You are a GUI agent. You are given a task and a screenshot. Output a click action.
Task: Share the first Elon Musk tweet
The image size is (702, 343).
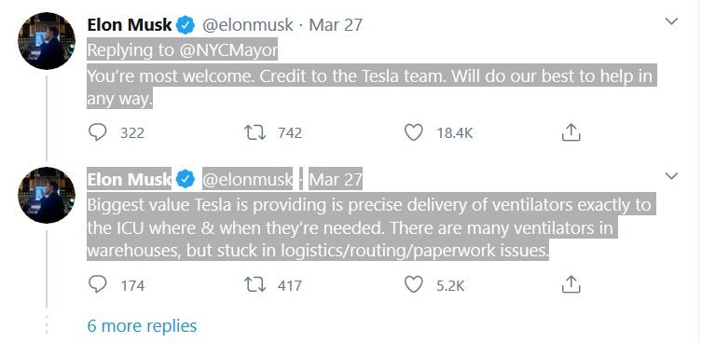coord(571,132)
